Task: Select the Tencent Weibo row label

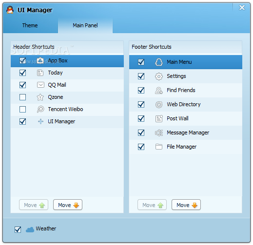Action: pos(65,109)
